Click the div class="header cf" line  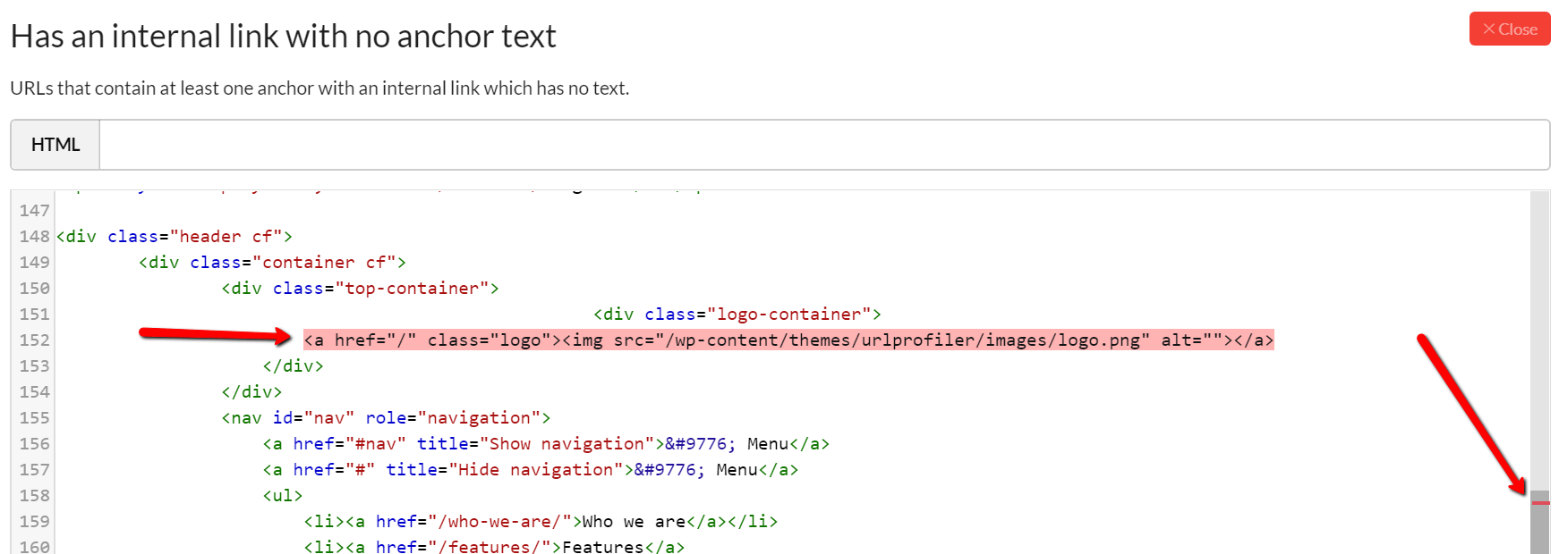175,237
